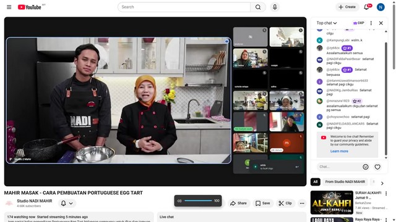Select the From Studio NADI MAHIR chip
This screenshot has width=396, height=222.
(345, 182)
